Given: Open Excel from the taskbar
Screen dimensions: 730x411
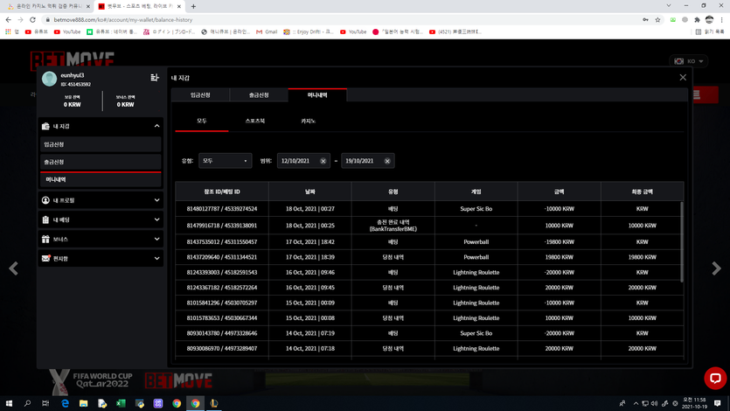Looking at the screenshot, I should click(121, 403).
